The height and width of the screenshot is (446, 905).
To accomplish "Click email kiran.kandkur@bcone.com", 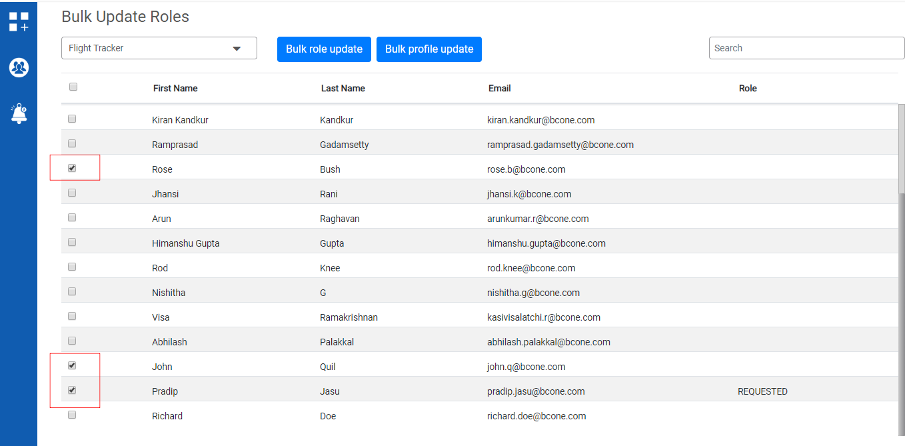I will click(x=541, y=120).
